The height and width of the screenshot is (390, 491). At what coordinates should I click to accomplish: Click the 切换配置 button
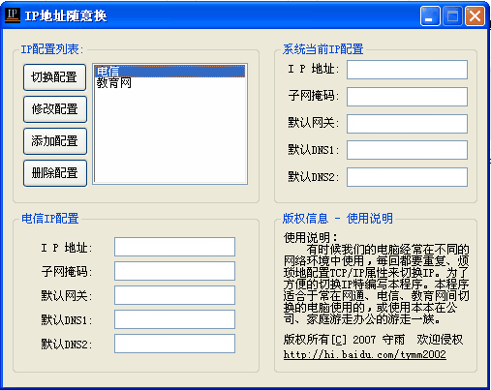(54, 77)
